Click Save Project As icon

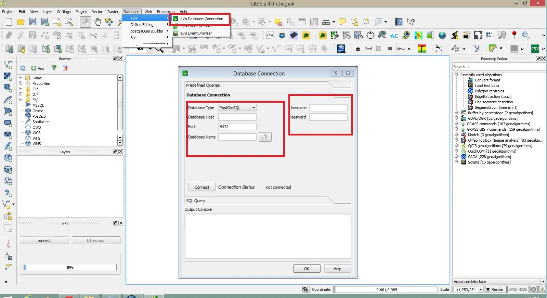45,22
